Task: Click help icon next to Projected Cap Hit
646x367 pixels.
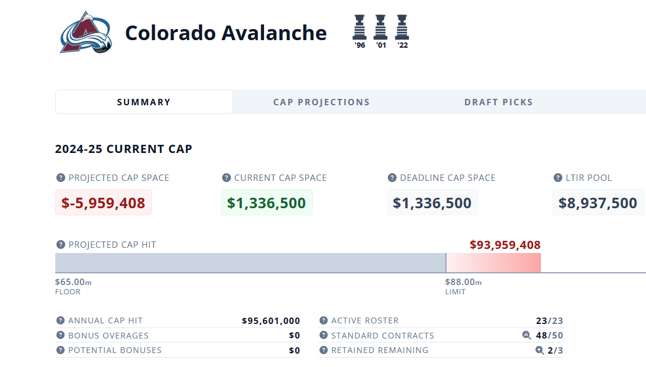Action: tap(60, 245)
